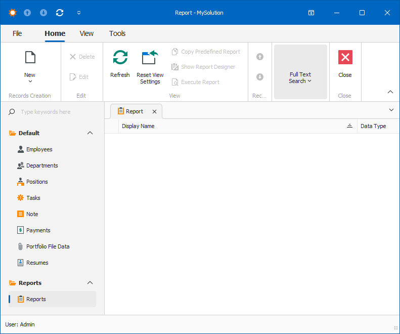The height and width of the screenshot is (334, 400).
Task: Click Copy Predefined Report
Action: click(206, 52)
